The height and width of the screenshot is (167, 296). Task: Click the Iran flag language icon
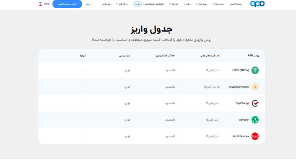[x=40, y=4]
